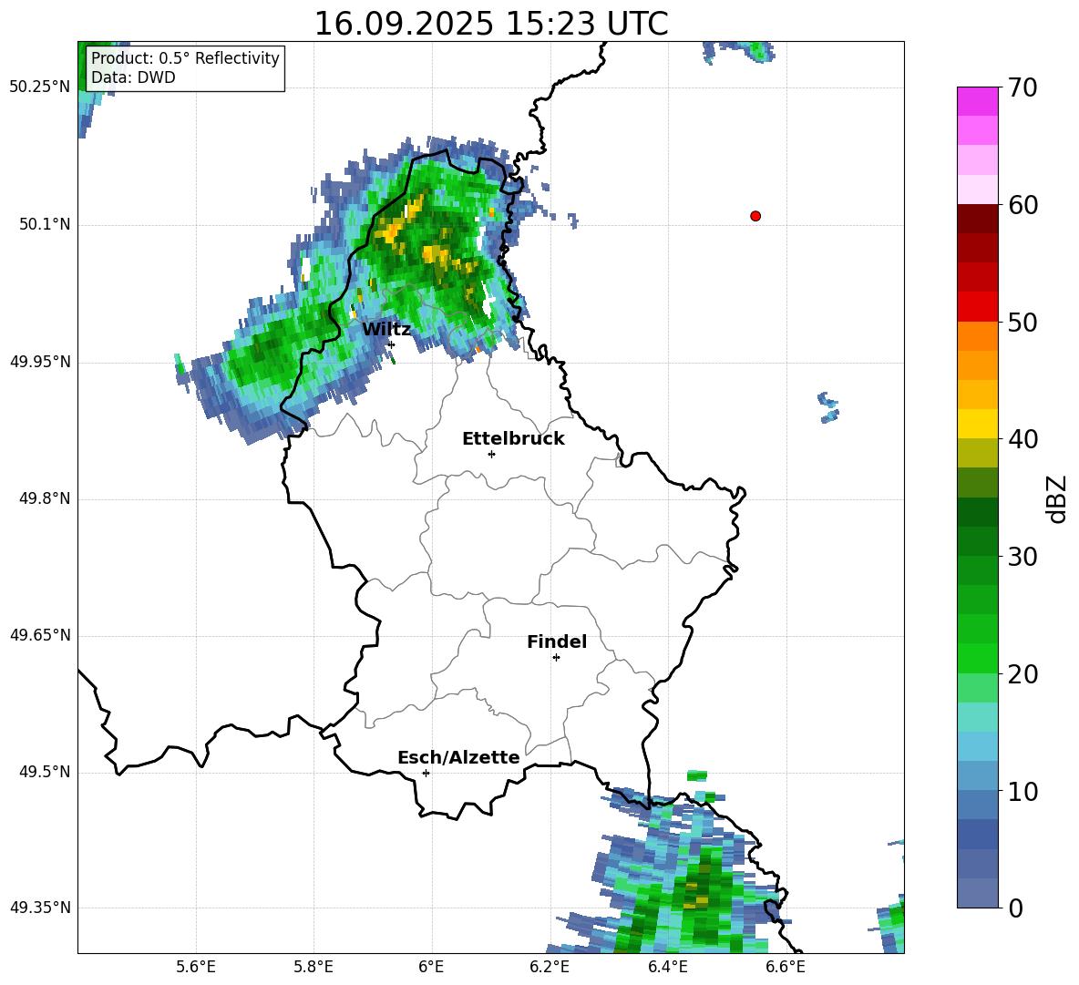The image size is (1079, 985).
Task: Click the colorbar tick label 30
Action: click(x=1022, y=557)
